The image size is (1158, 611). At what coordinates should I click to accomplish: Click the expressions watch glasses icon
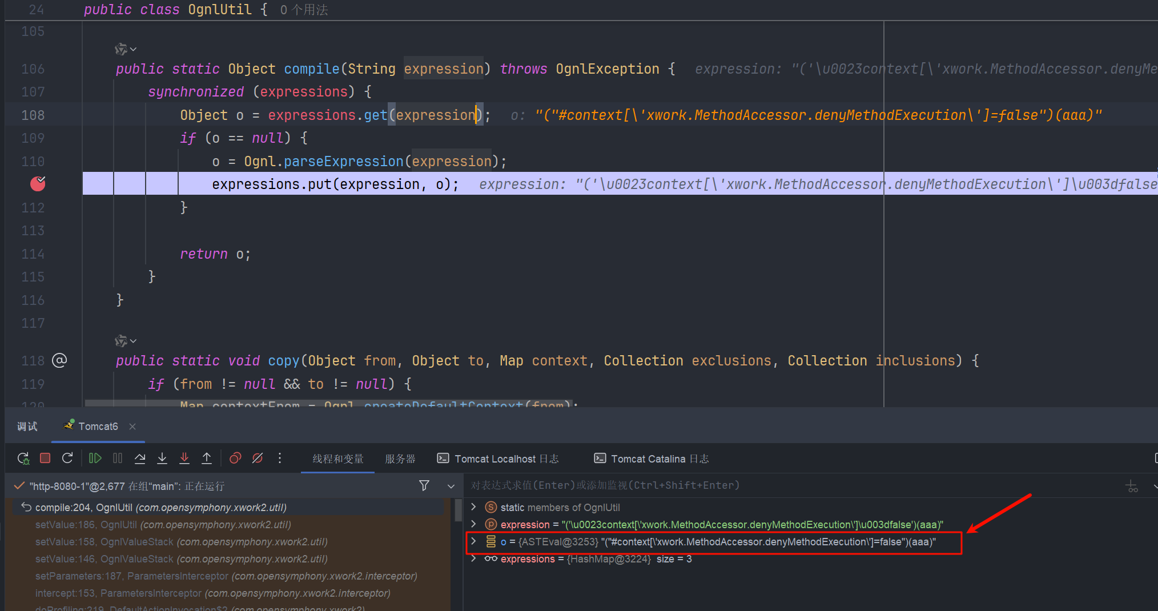pyautogui.click(x=490, y=558)
